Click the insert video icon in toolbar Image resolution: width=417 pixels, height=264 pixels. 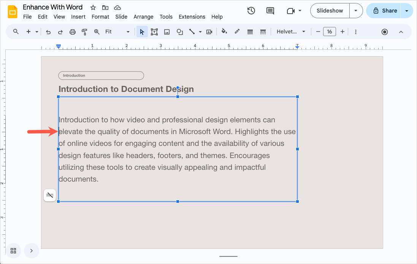click(209, 32)
